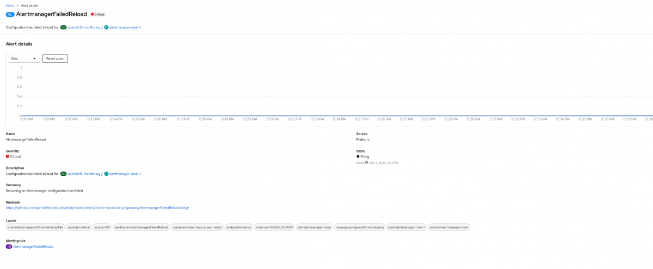Select the severity=critical label chip

78,227
